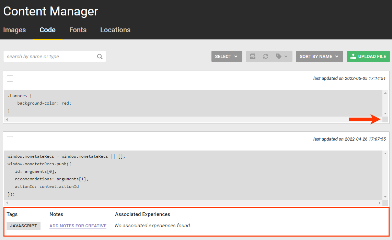Check the box for the .banners code item
The image size is (392, 240).
[10, 79]
